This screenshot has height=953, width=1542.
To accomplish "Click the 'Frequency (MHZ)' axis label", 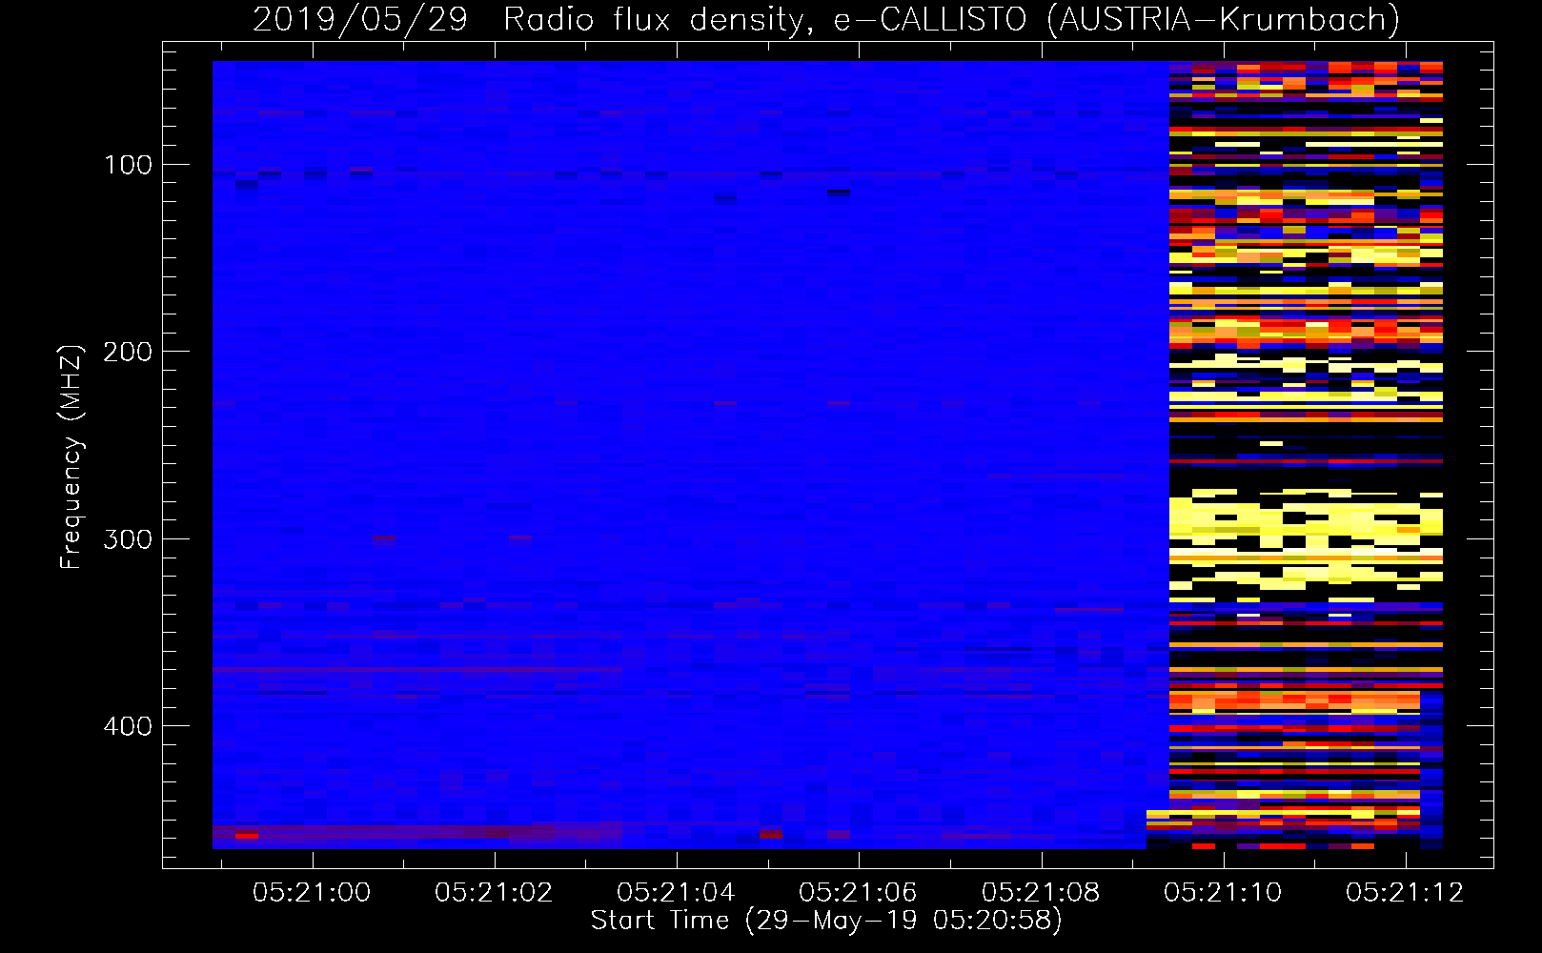I will tap(71, 456).
